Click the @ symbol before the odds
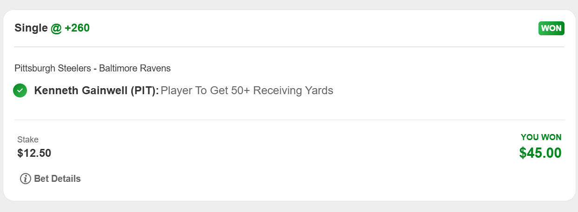This screenshot has height=212, width=578. pyautogui.click(x=56, y=28)
